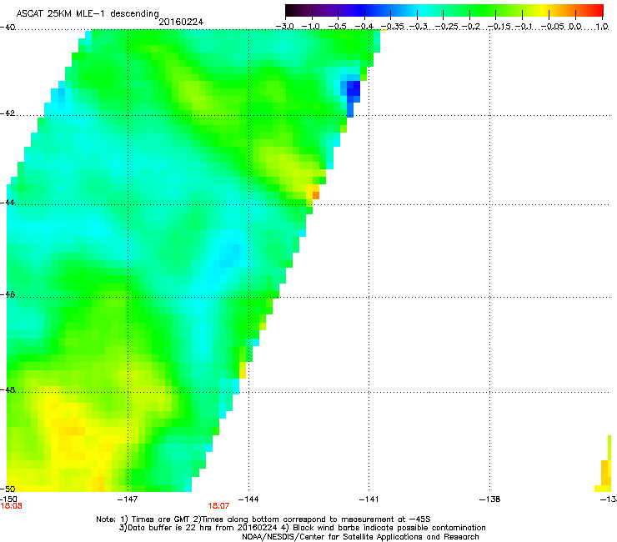Click the red time stamp '18:07'
The height and width of the screenshot is (542, 617).
pyautogui.click(x=218, y=506)
